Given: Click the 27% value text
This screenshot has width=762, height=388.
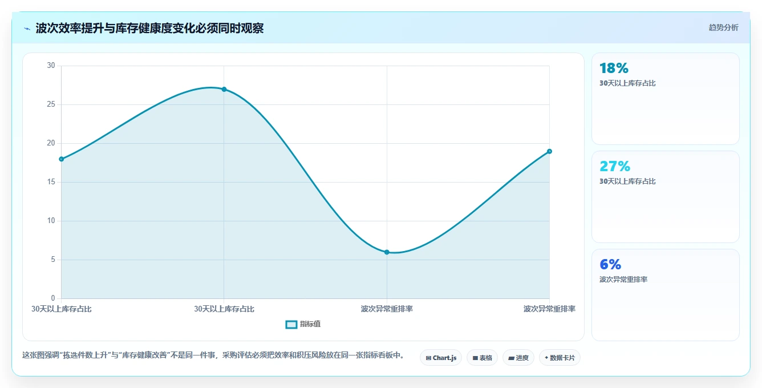Looking at the screenshot, I should pos(615,166).
